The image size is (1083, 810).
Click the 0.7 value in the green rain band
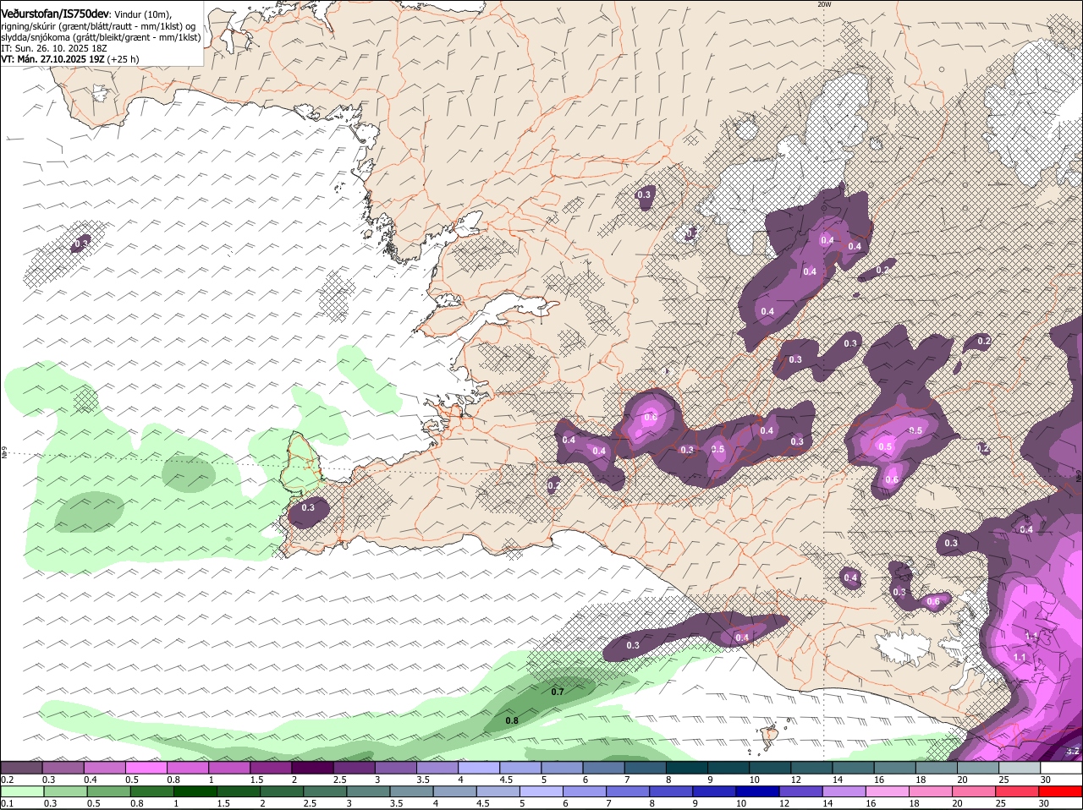coord(558,692)
